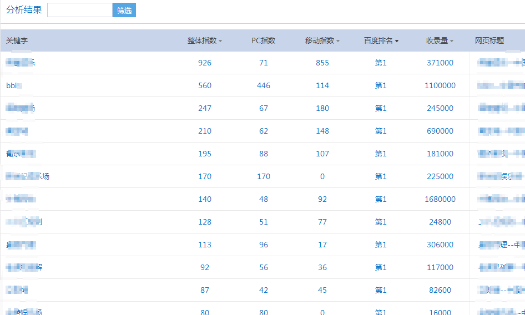Click the 移动指数 sort arrow
The image size is (525, 315).
click(338, 41)
